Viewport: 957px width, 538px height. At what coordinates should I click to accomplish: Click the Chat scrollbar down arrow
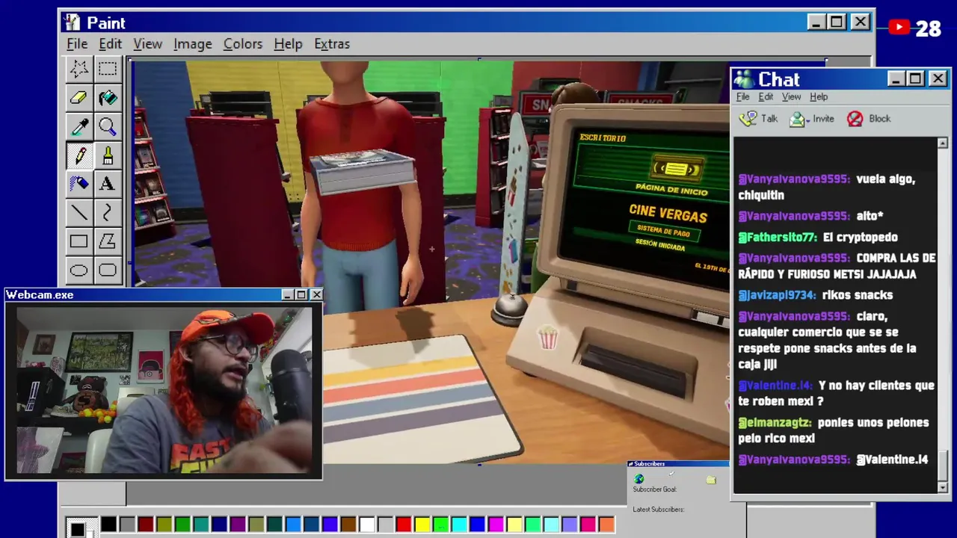pos(942,487)
